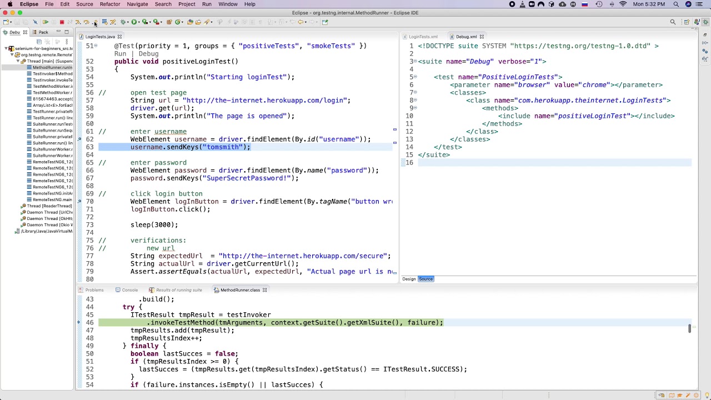Open the Results of running suite tab

[179, 290]
